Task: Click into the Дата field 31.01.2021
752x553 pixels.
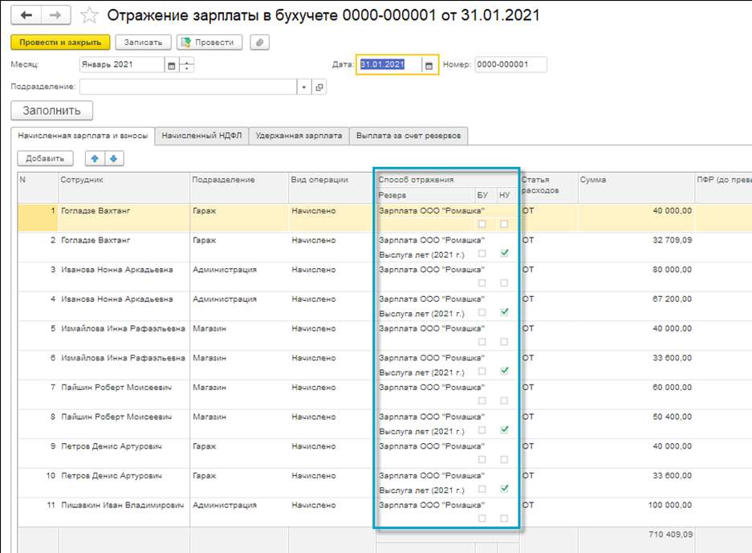Action: coord(389,65)
